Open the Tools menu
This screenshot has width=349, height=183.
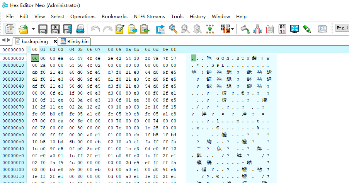coord(177,17)
